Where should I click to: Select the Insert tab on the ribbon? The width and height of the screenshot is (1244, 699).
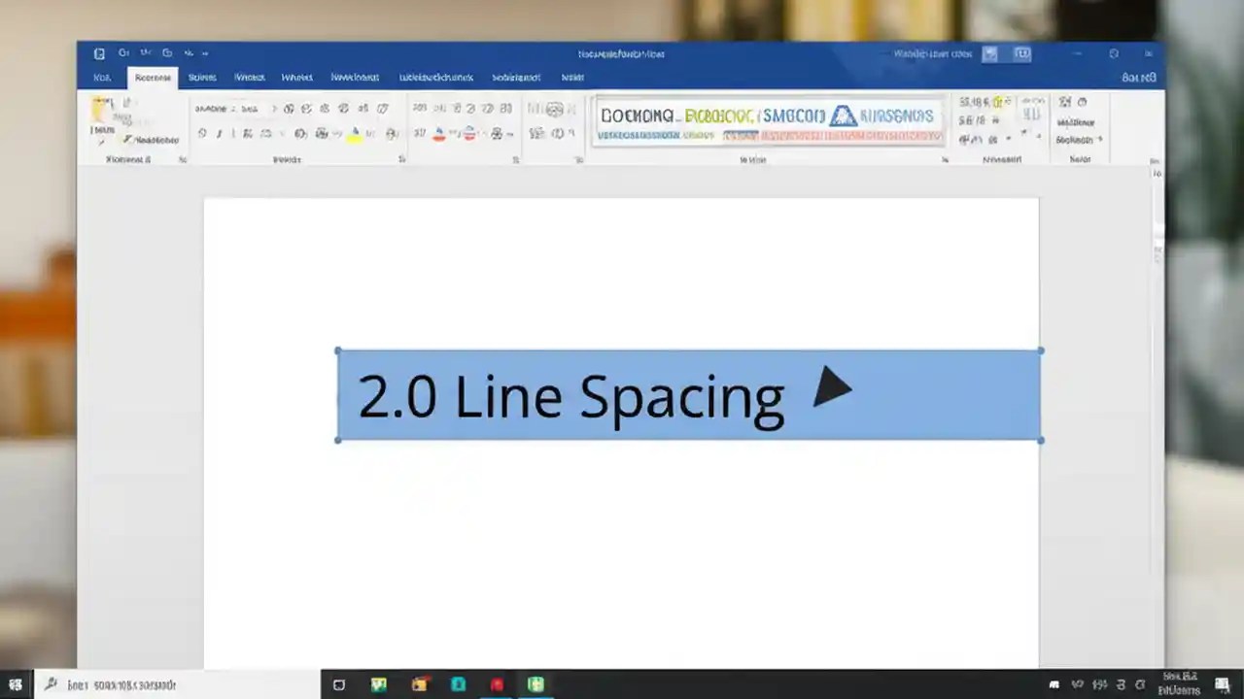202,77
